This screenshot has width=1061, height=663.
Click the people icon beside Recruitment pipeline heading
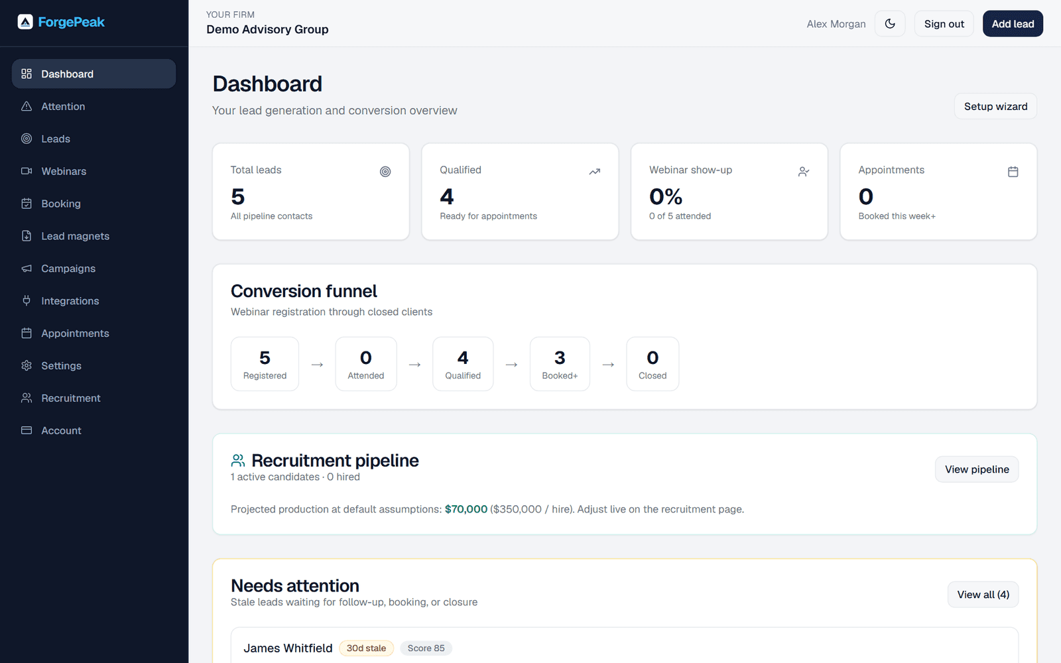[x=238, y=460]
